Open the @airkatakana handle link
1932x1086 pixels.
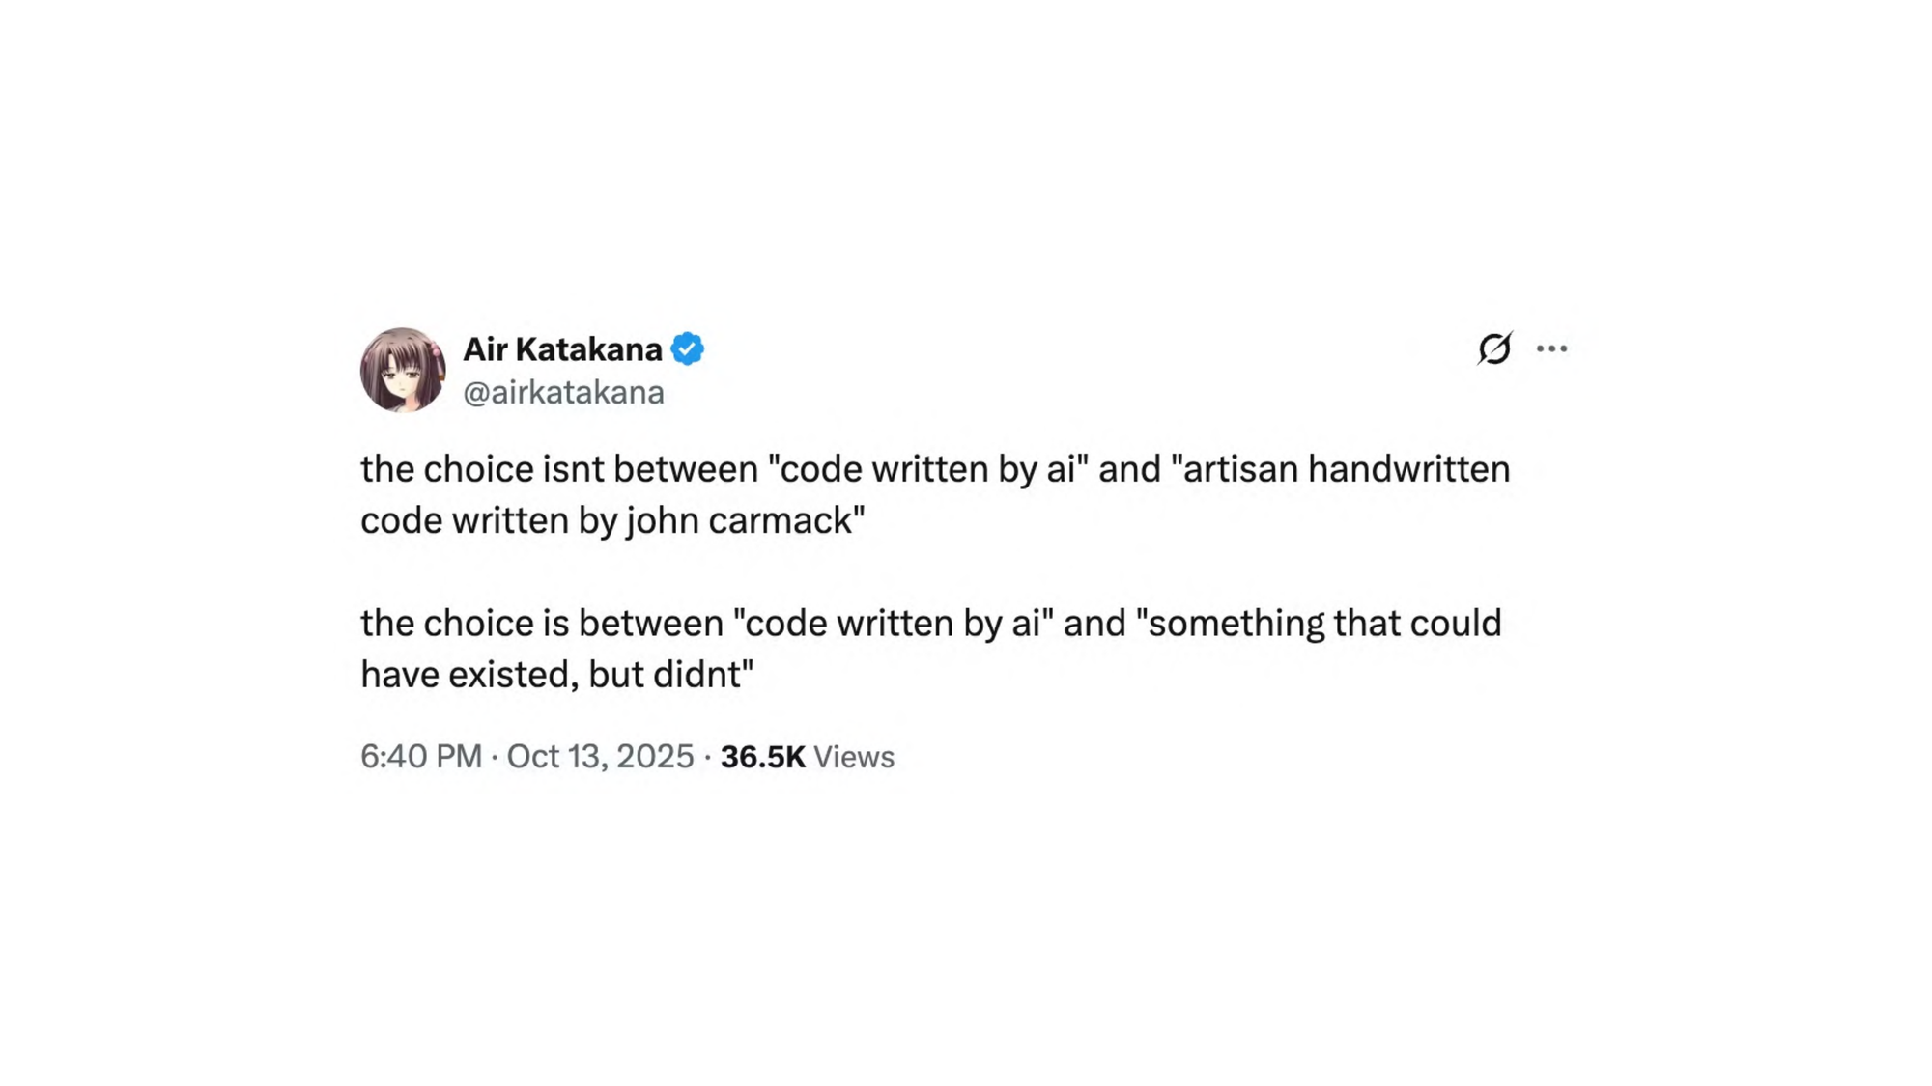[563, 393]
